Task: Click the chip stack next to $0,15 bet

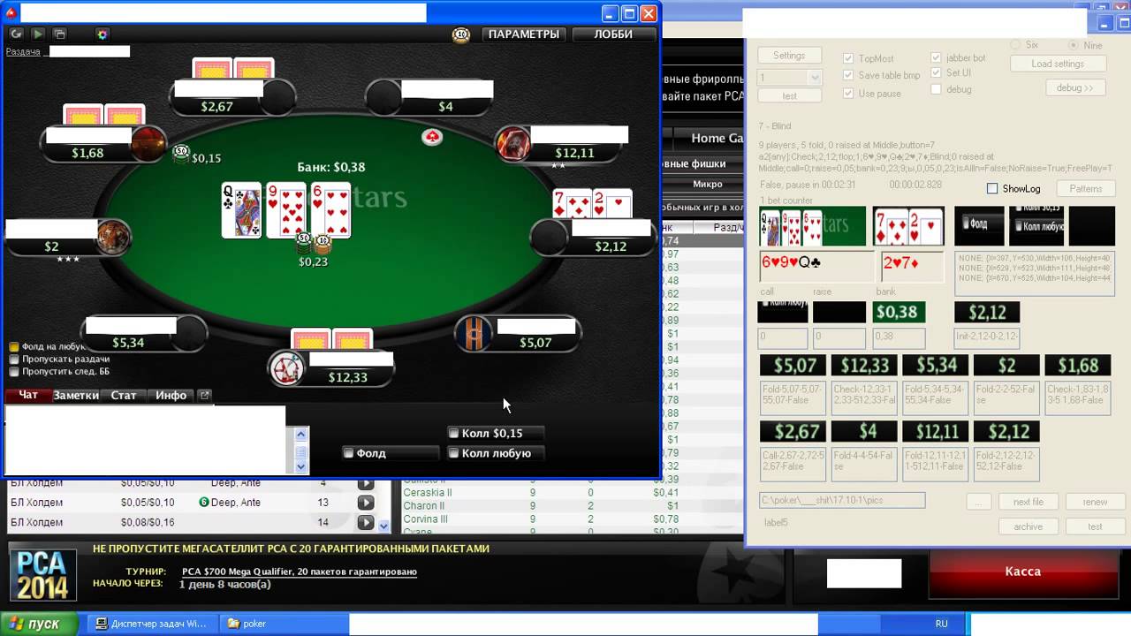Action: coord(181,154)
